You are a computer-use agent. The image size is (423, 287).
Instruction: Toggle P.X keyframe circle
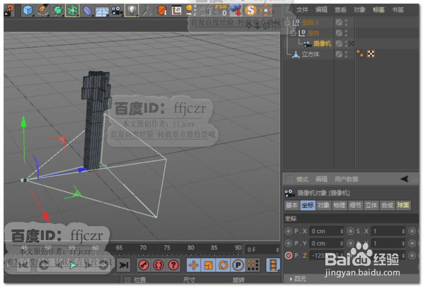tap(288, 231)
